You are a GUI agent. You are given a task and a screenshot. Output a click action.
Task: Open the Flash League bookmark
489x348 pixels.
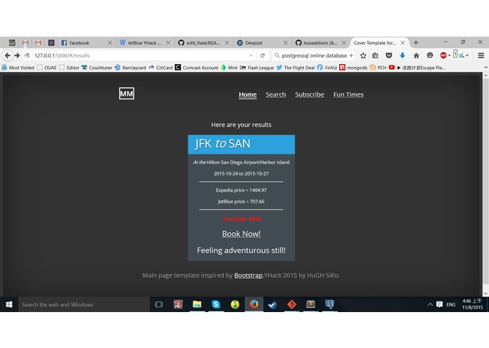(x=257, y=68)
